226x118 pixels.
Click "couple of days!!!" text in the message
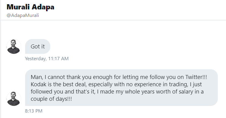pos(51,99)
